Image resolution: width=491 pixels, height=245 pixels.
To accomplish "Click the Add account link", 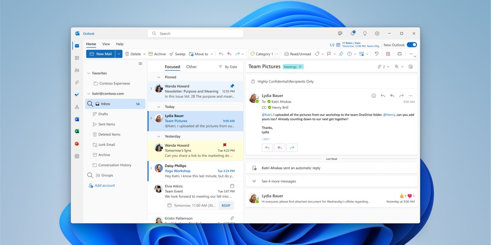I will tap(105, 185).
